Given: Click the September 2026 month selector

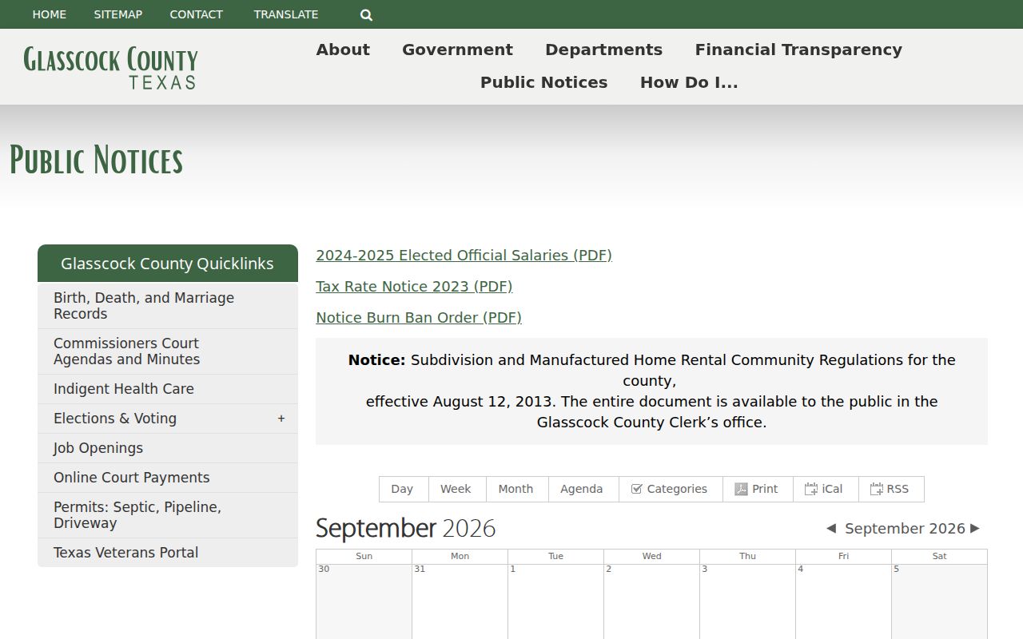Looking at the screenshot, I should tap(905, 528).
